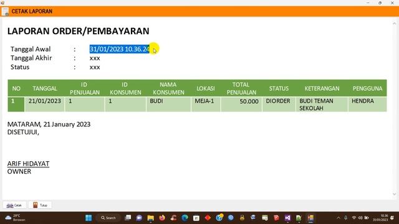Open Task View from taskbar

tap(128, 218)
